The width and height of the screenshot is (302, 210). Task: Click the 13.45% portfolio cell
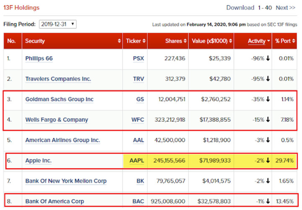[x=285, y=202]
